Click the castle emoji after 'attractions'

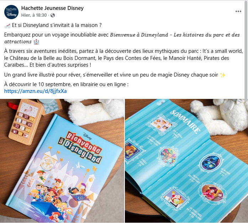tap(36, 42)
